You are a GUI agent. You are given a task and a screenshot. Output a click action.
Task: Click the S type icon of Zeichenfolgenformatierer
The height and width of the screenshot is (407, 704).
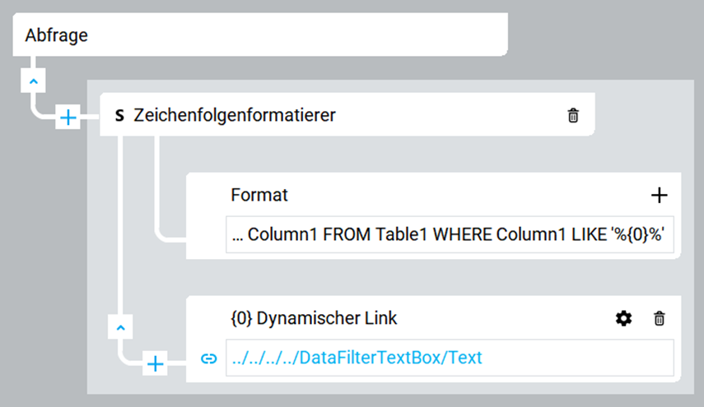pyautogui.click(x=119, y=116)
